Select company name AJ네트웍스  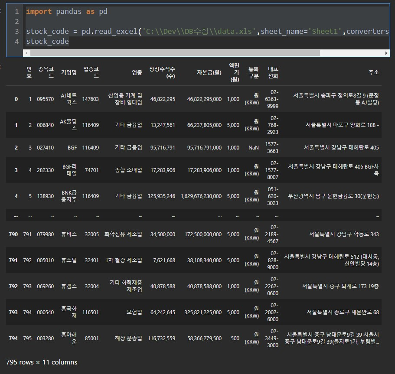point(69,99)
